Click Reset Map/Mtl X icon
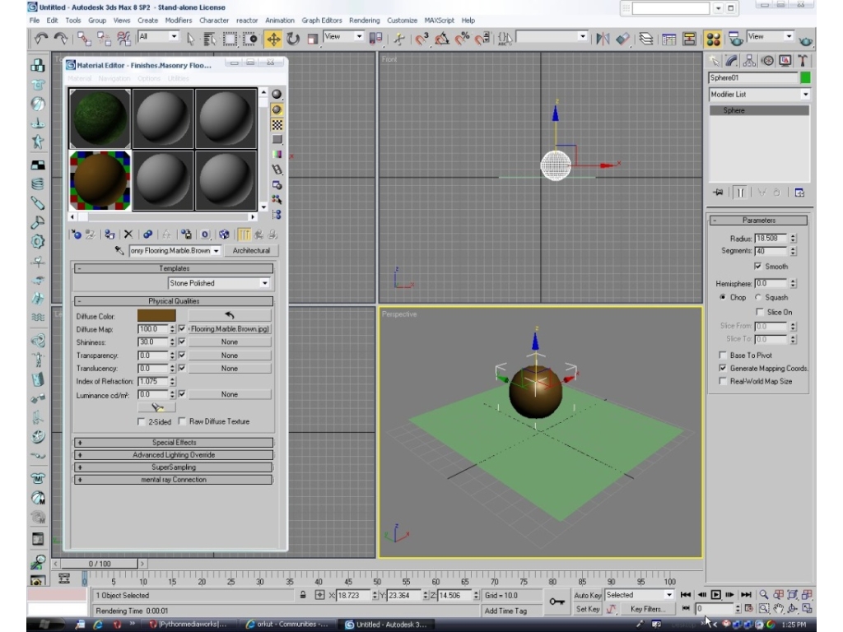 tap(128, 235)
